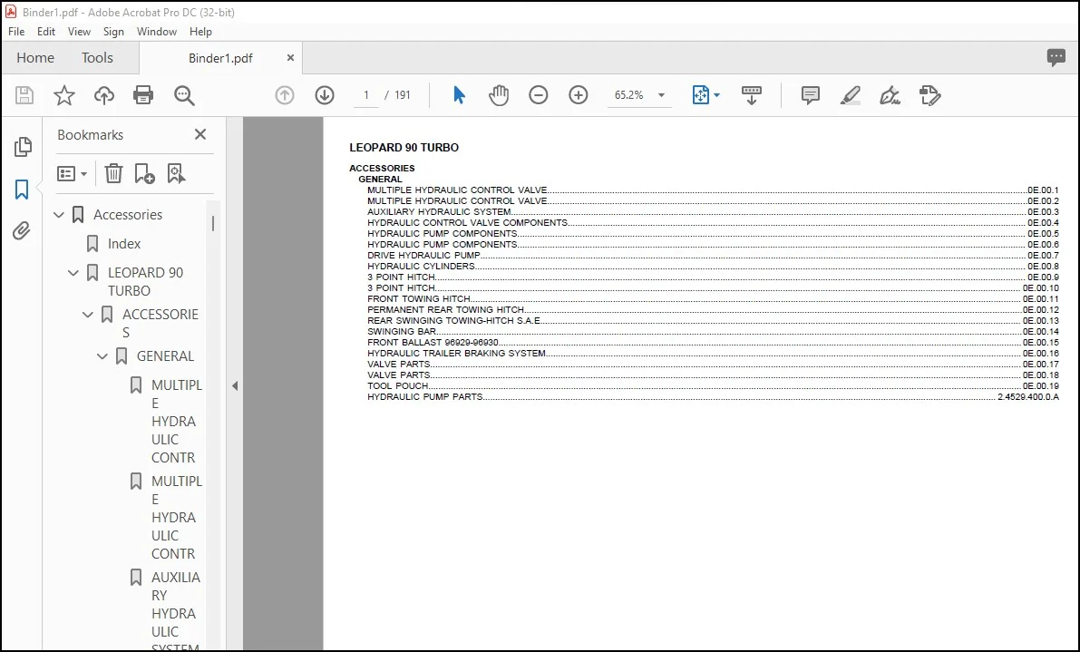
Task: Open the View menu
Action: pos(79,32)
